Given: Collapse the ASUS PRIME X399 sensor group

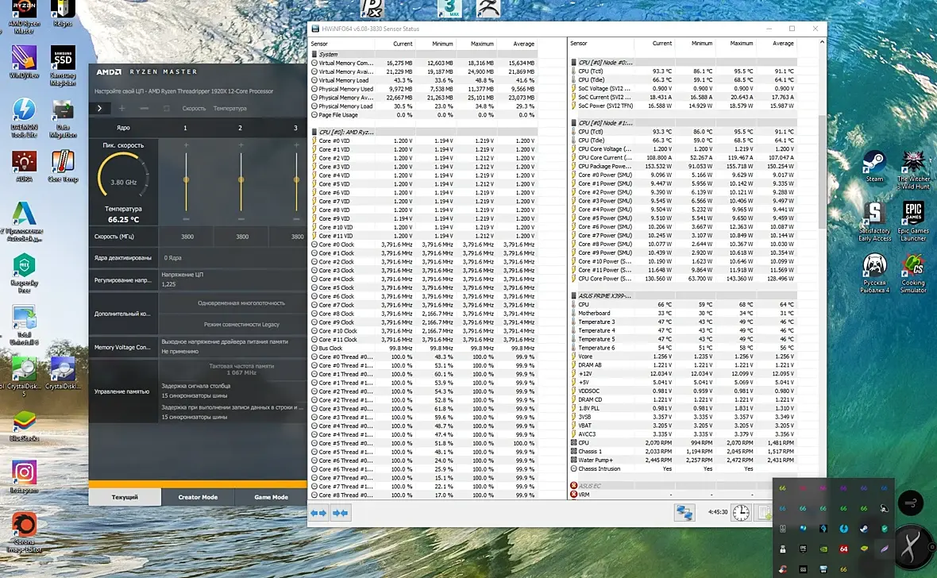Looking at the screenshot, I should 603,295.
